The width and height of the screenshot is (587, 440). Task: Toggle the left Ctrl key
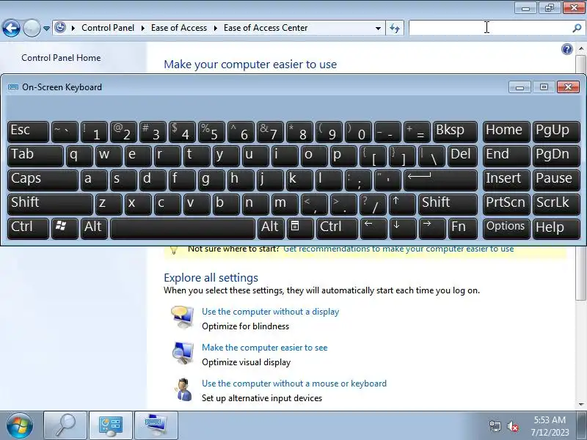(28, 228)
